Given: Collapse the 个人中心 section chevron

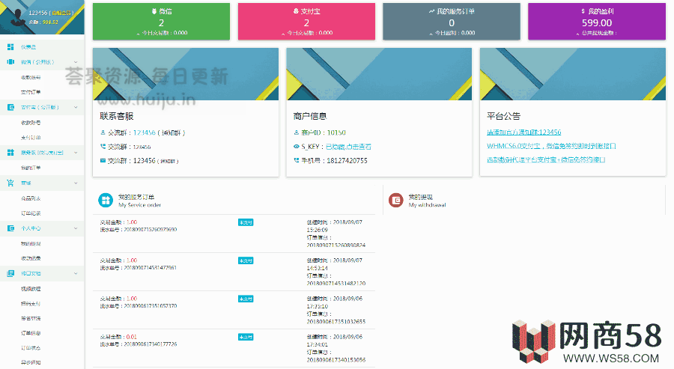Looking at the screenshot, I should click(76, 228).
